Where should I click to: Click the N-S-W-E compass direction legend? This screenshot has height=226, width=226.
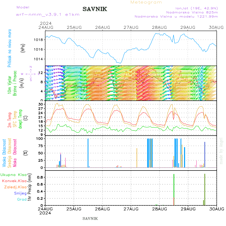click(31, 74)
